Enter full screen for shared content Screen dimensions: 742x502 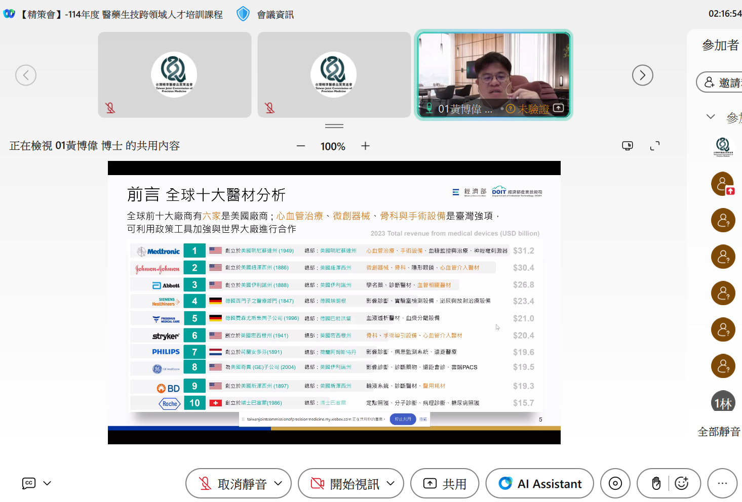[x=655, y=146]
